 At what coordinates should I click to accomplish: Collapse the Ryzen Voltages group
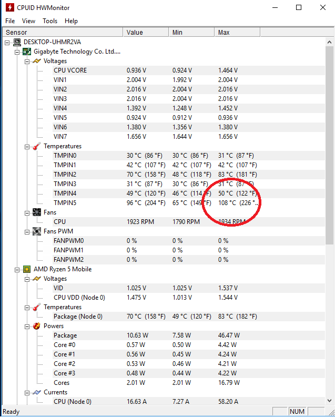27,279
